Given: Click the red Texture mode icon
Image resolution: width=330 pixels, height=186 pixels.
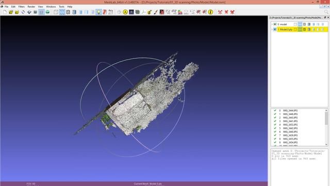Looking at the screenshot, I should (105, 12).
